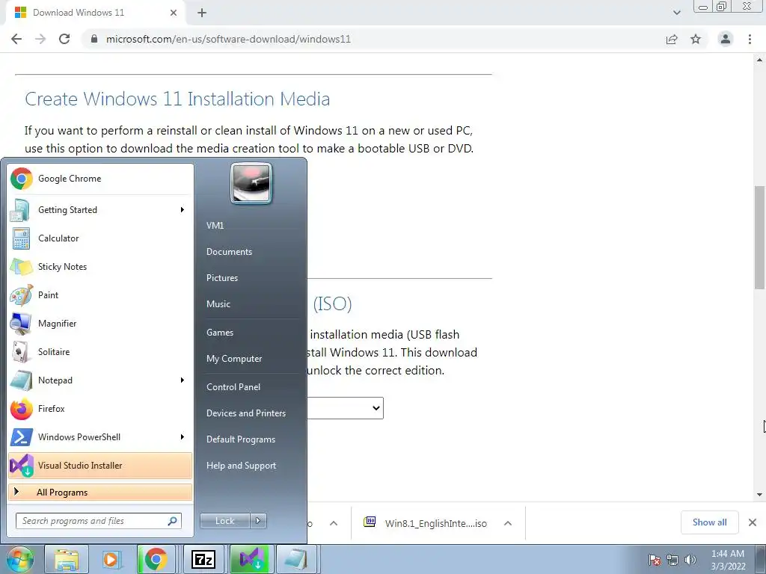Click the Search programs and files box
766x574 pixels.
click(x=99, y=521)
